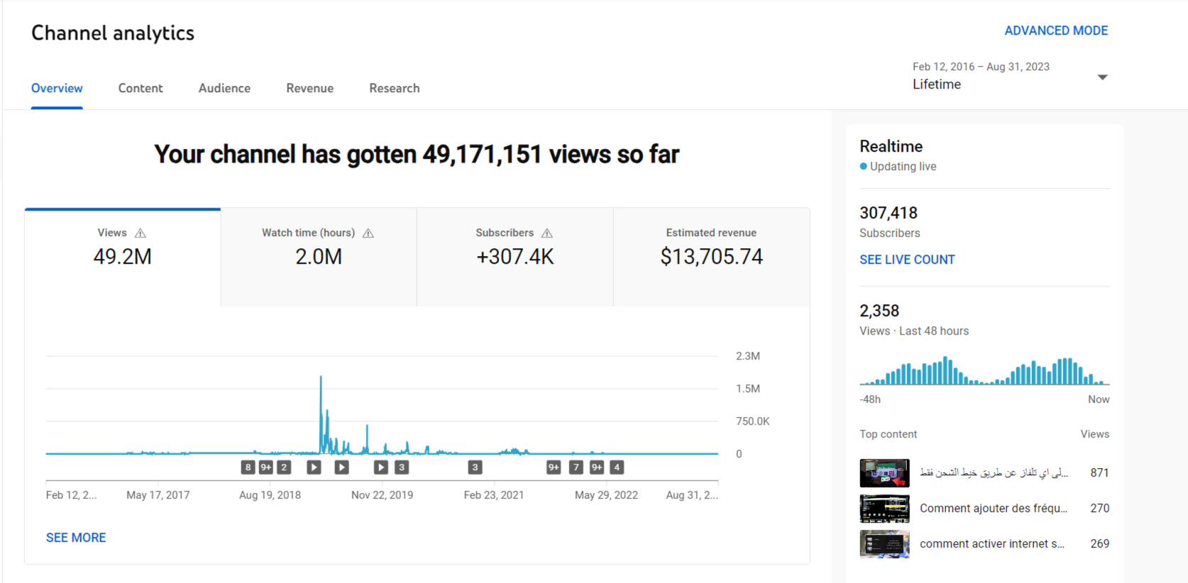Click the timeline marker labeled 7

click(576, 467)
